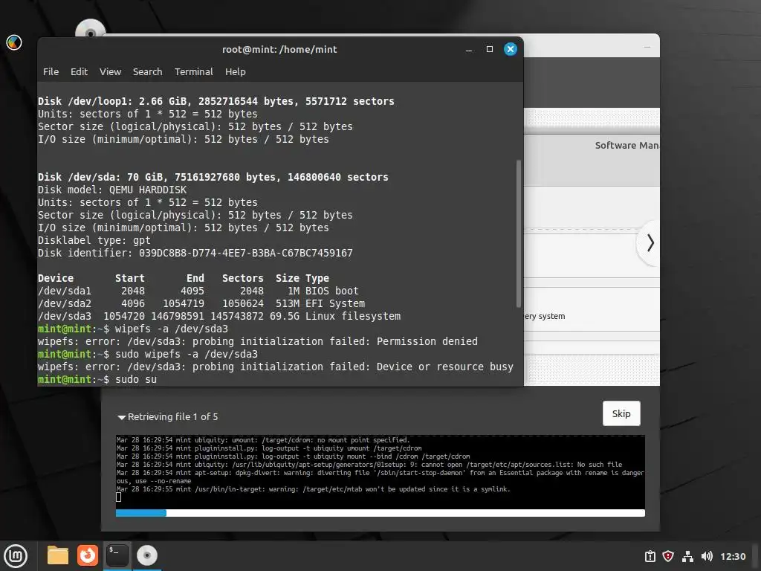Minimize the installer window behind the terminal

[x=647, y=47]
